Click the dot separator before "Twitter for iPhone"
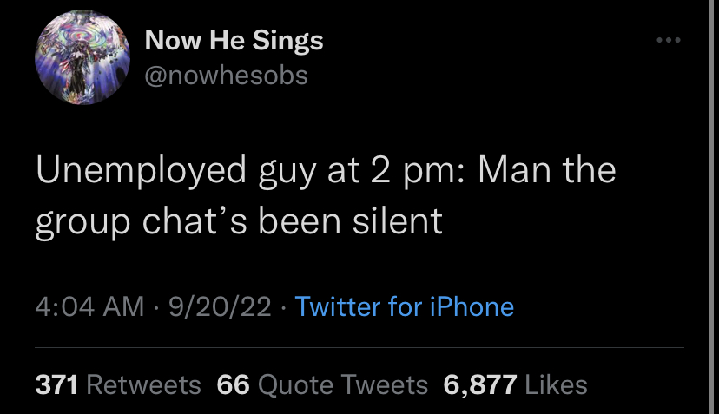Screen dimensions: 719x414 (283, 307)
